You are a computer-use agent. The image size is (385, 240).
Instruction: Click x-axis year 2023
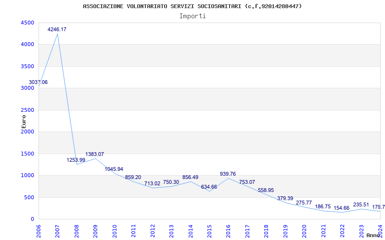(x=361, y=231)
